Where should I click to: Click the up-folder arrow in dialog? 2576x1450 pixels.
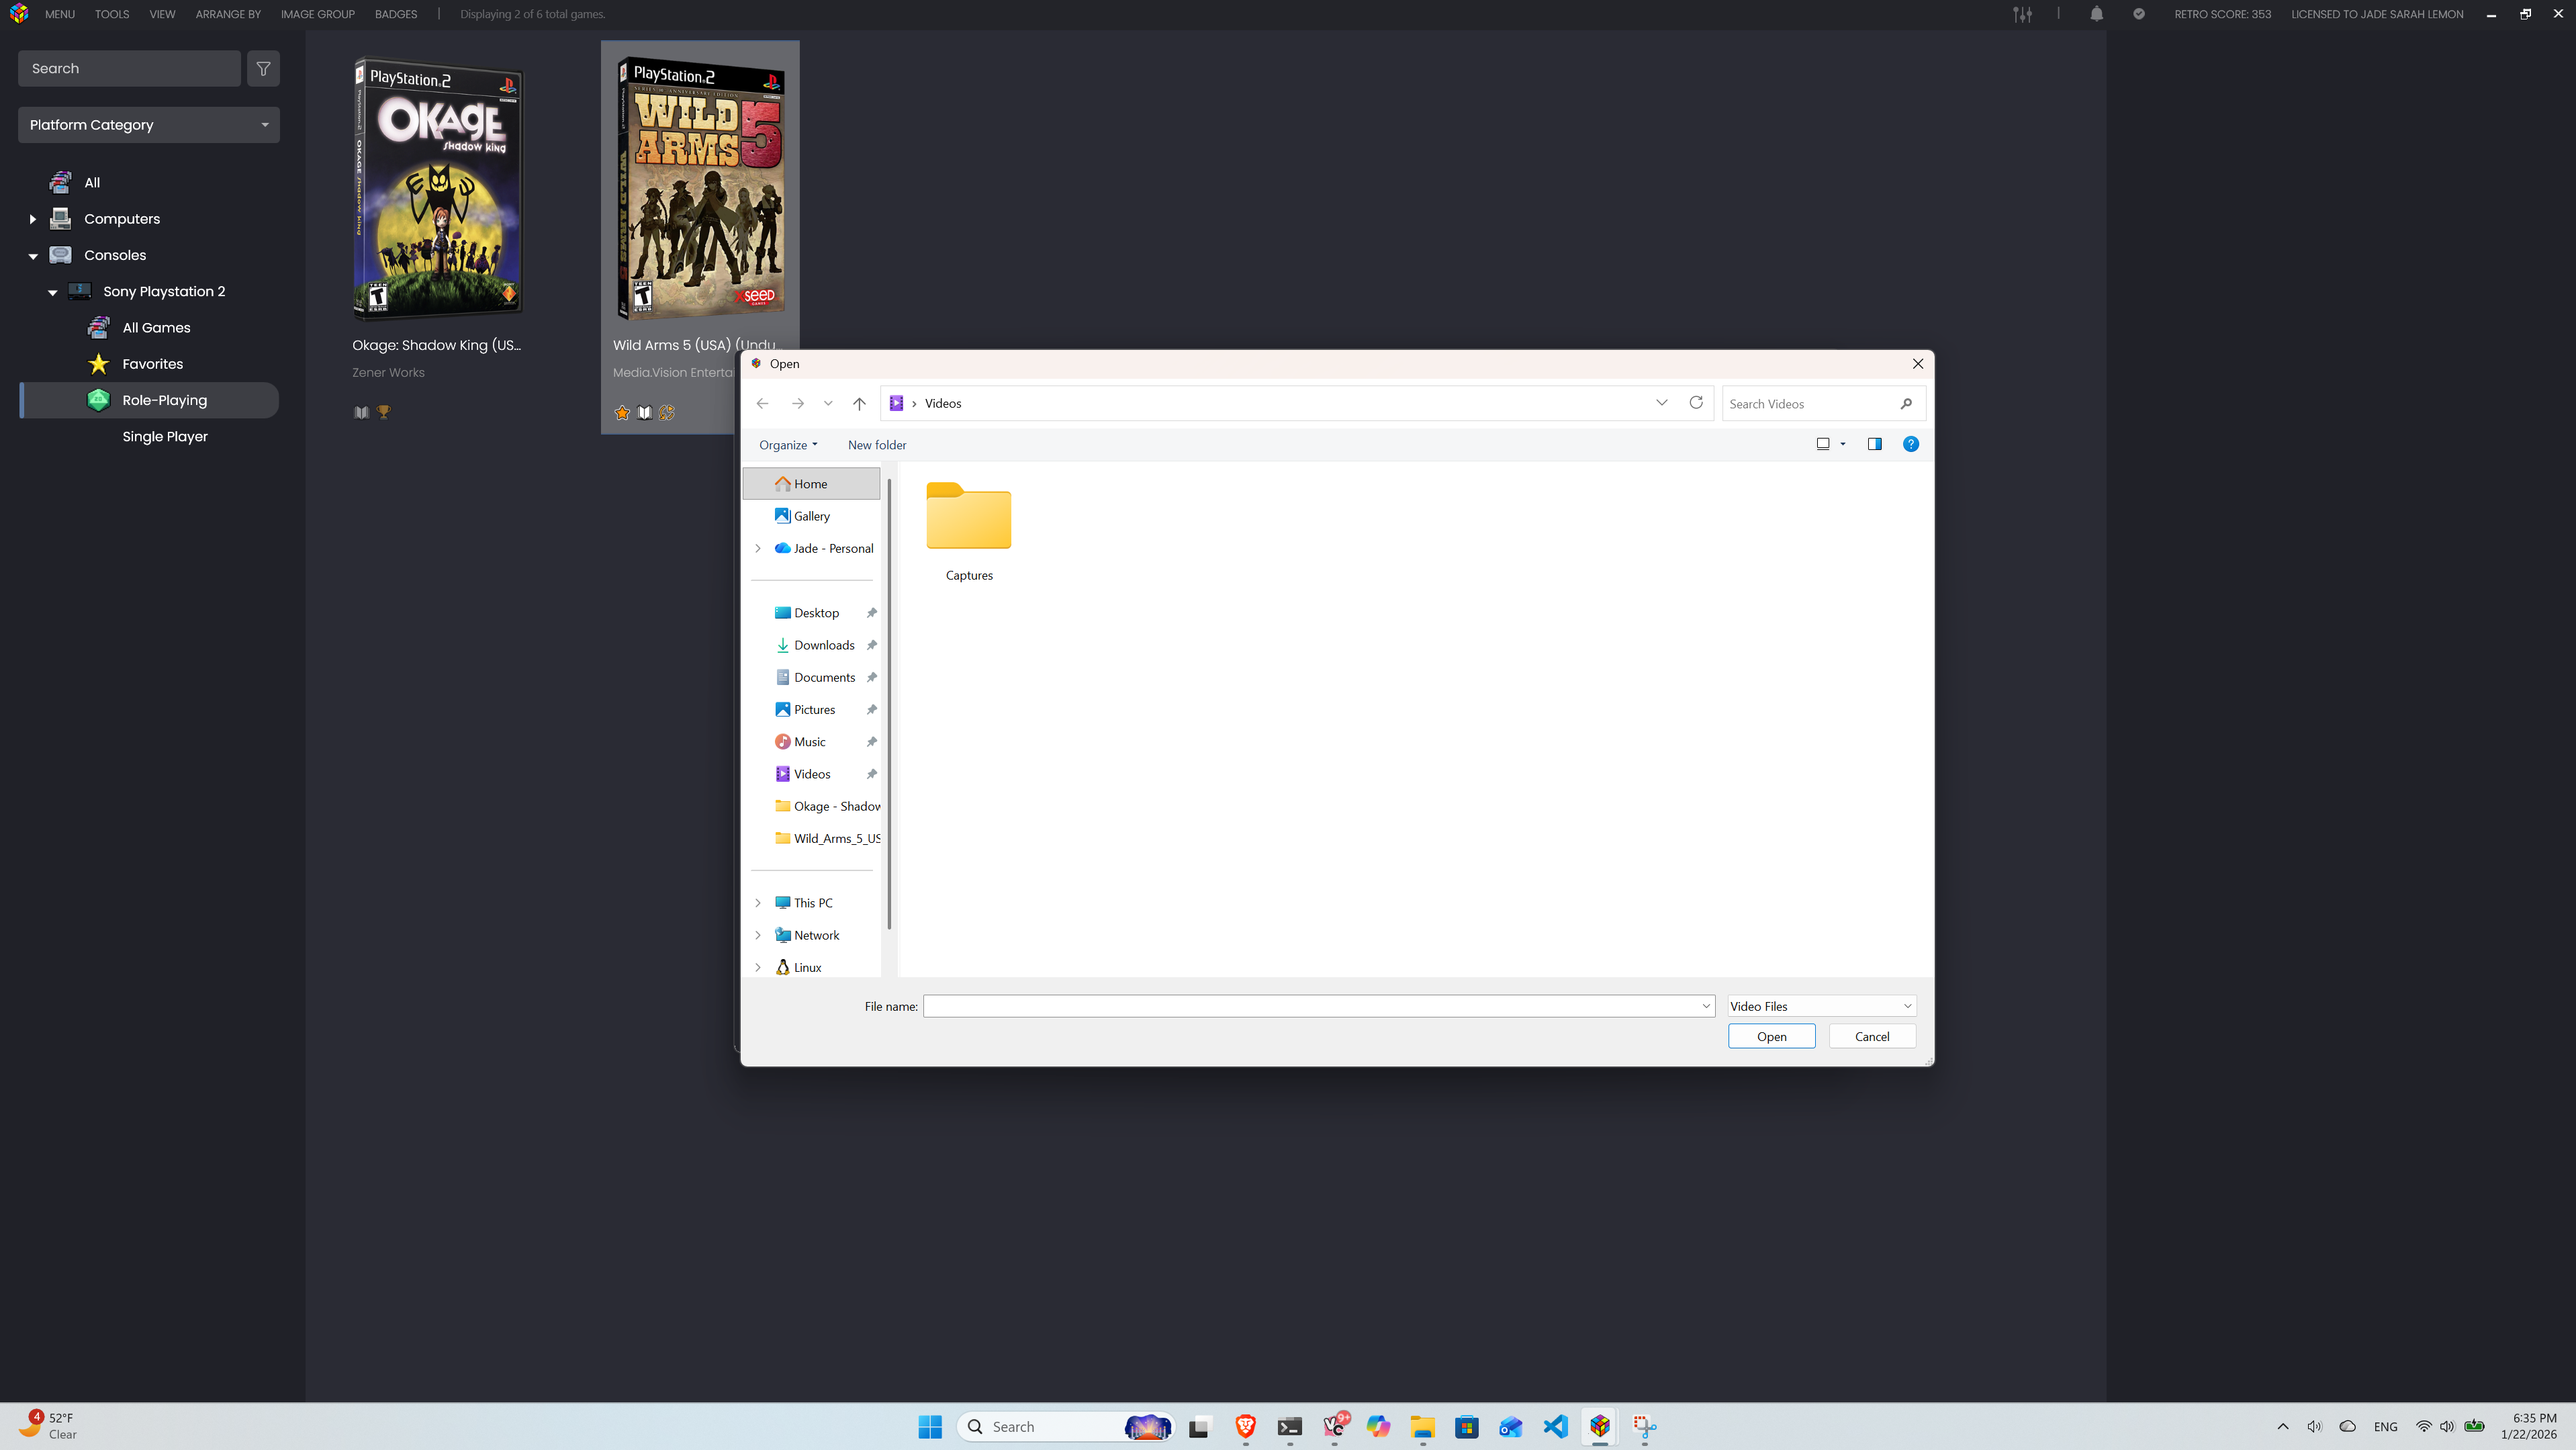pos(859,403)
